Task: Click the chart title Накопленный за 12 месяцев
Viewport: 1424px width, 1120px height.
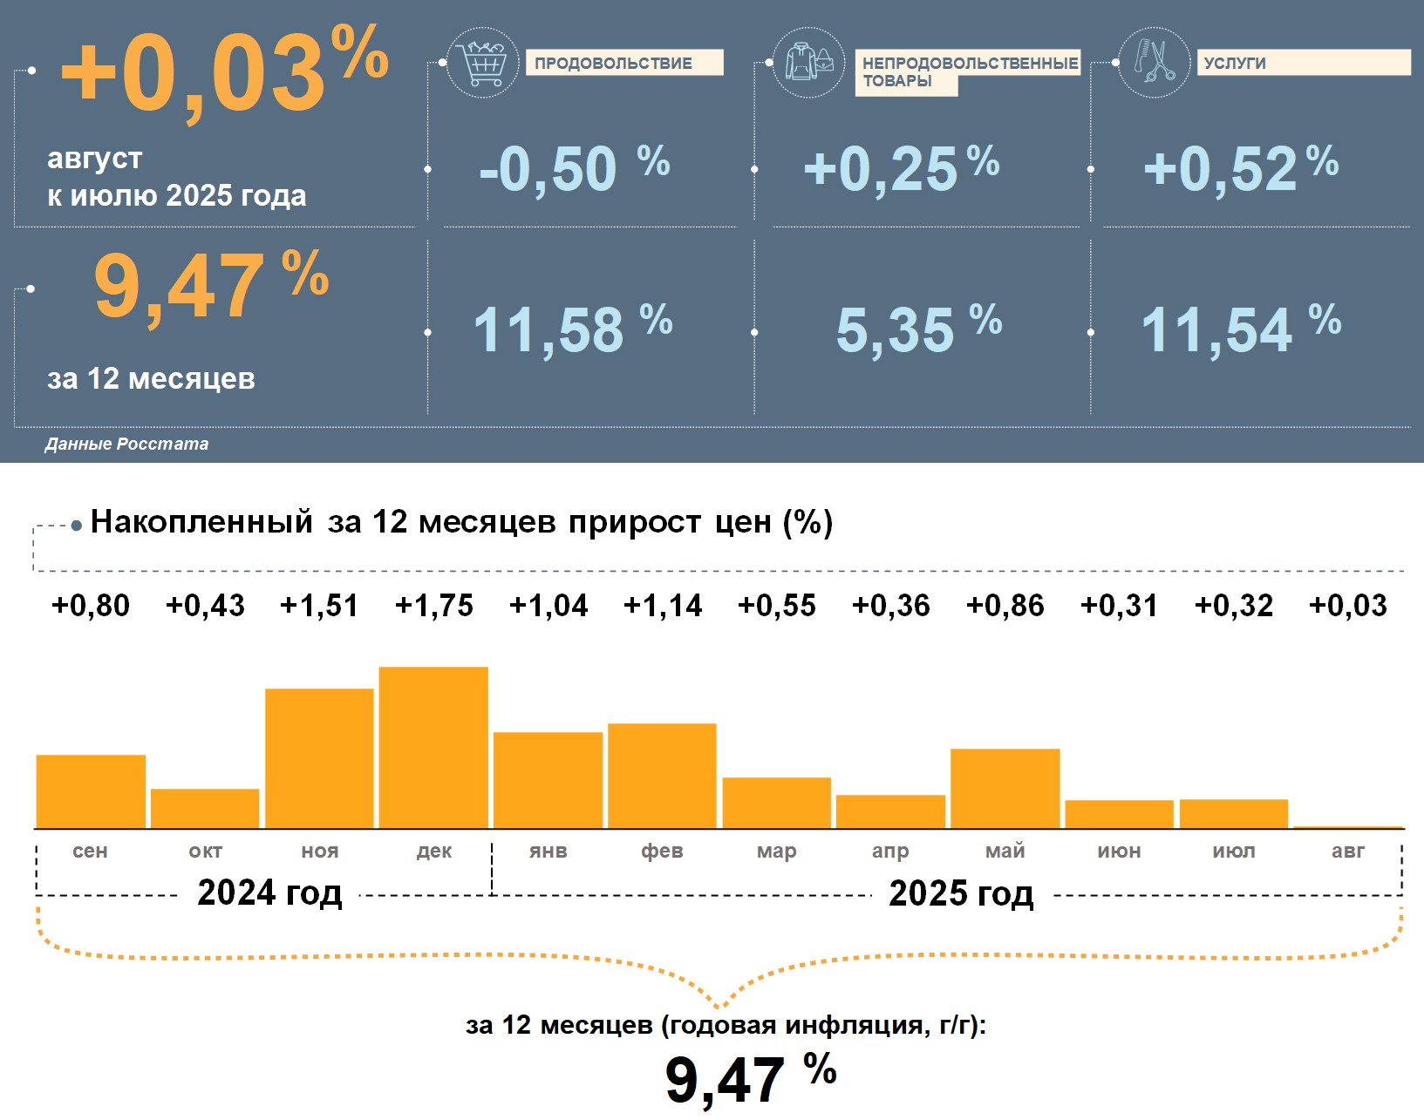Action: click(461, 522)
